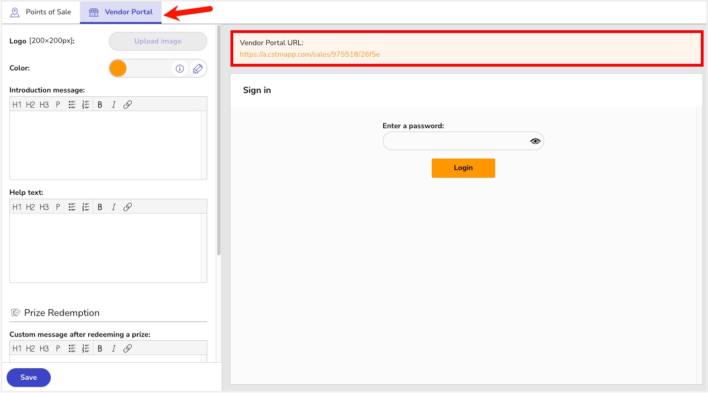The image size is (708, 393).
Task: Click bold icon in Help text toolbar
Action: (x=100, y=207)
